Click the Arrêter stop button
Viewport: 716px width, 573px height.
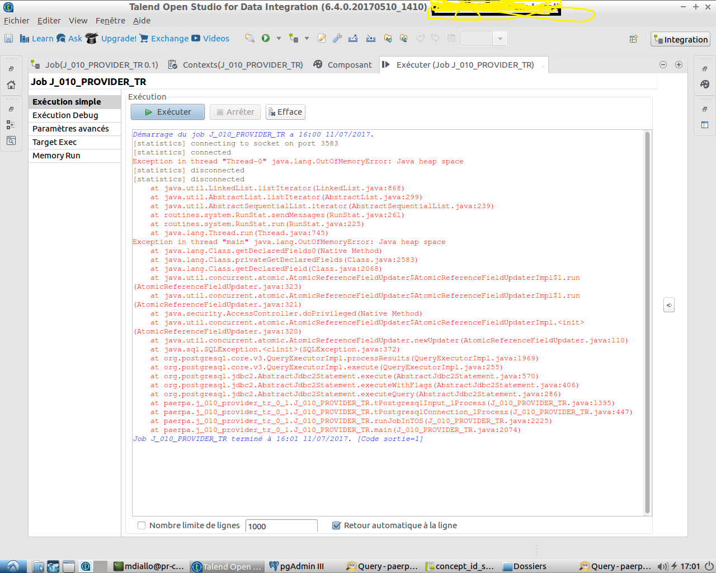pos(235,112)
